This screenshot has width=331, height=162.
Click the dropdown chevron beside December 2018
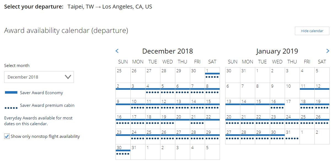(x=68, y=77)
